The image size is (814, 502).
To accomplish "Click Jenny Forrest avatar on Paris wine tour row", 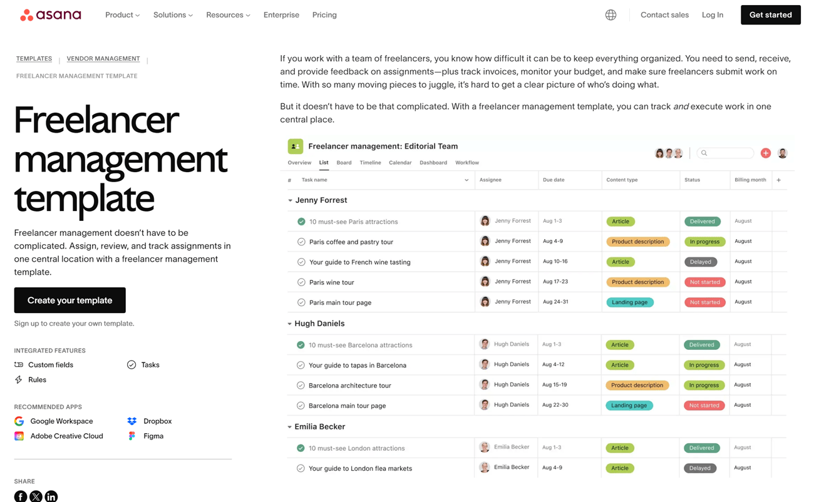I will click(x=485, y=282).
